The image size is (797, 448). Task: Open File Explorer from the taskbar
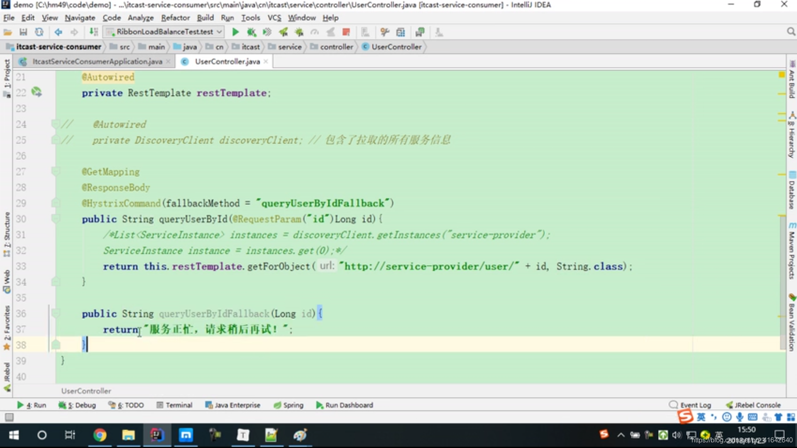(x=128, y=435)
